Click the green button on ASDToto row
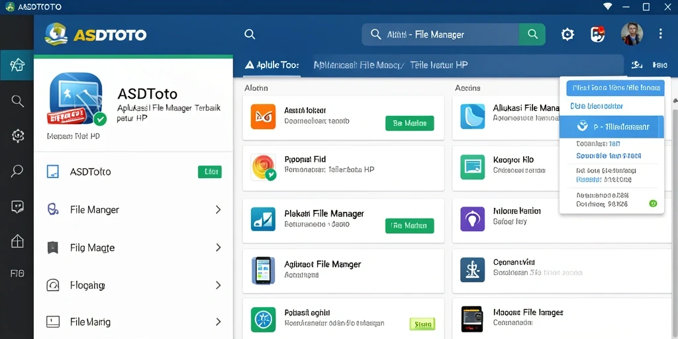 pyautogui.click(x=210, y=171)
